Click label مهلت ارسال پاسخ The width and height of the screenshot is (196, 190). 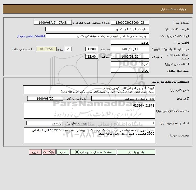coord(176,49)
